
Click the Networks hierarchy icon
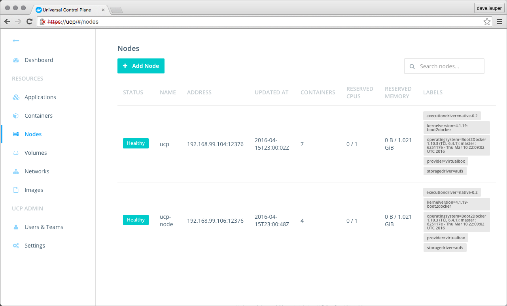click(16, 171)
